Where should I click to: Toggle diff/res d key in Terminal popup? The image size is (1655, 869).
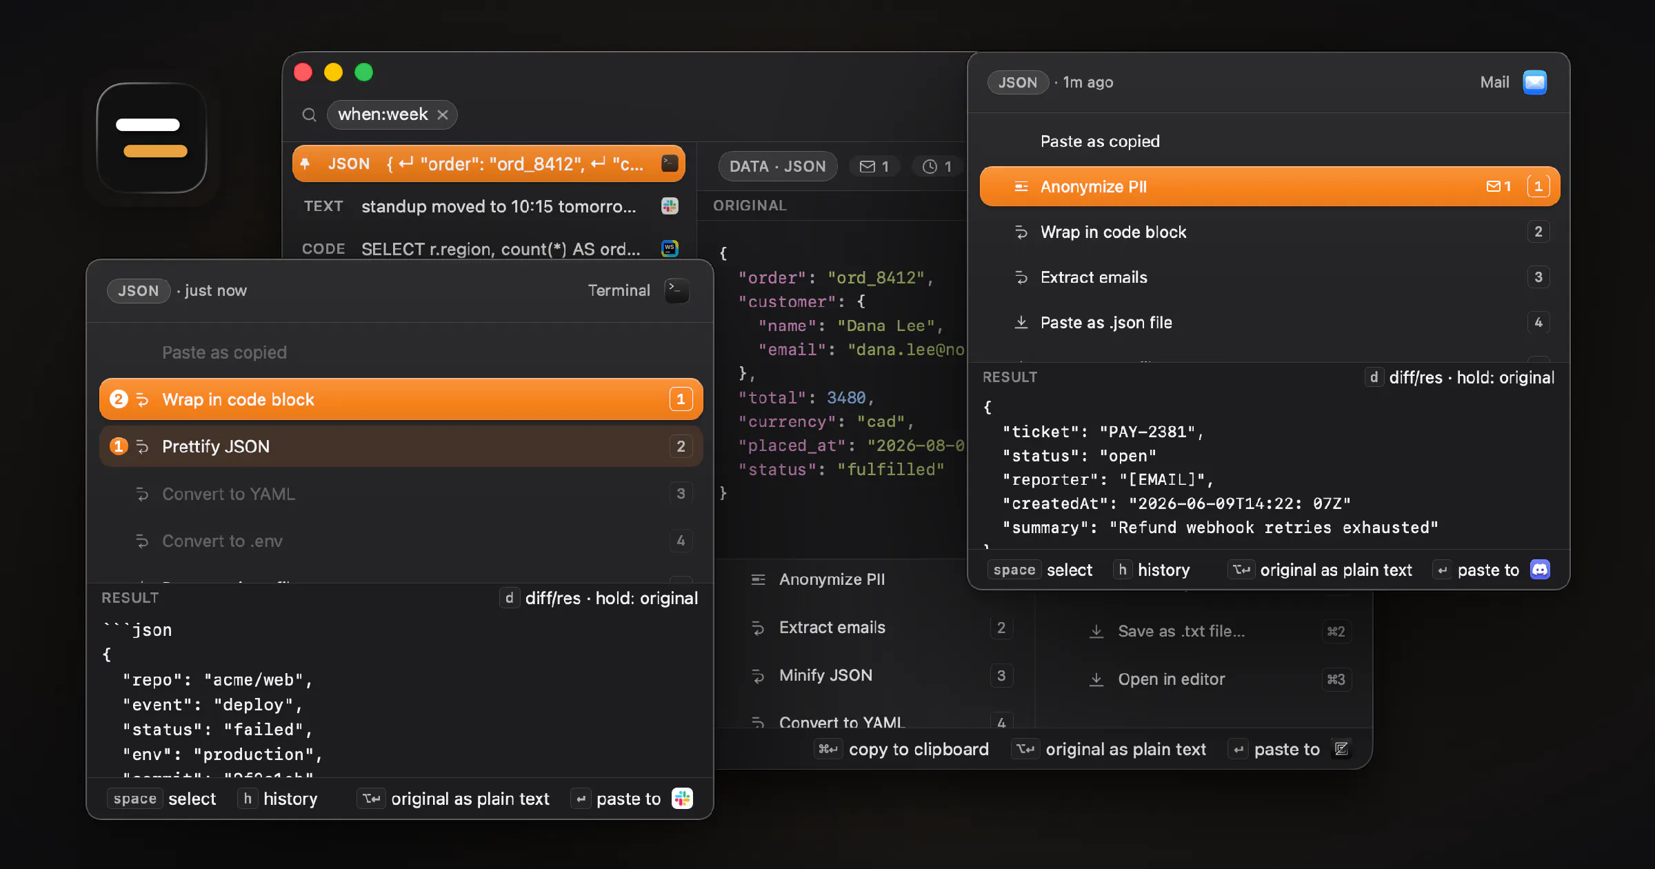pos(509,598)
